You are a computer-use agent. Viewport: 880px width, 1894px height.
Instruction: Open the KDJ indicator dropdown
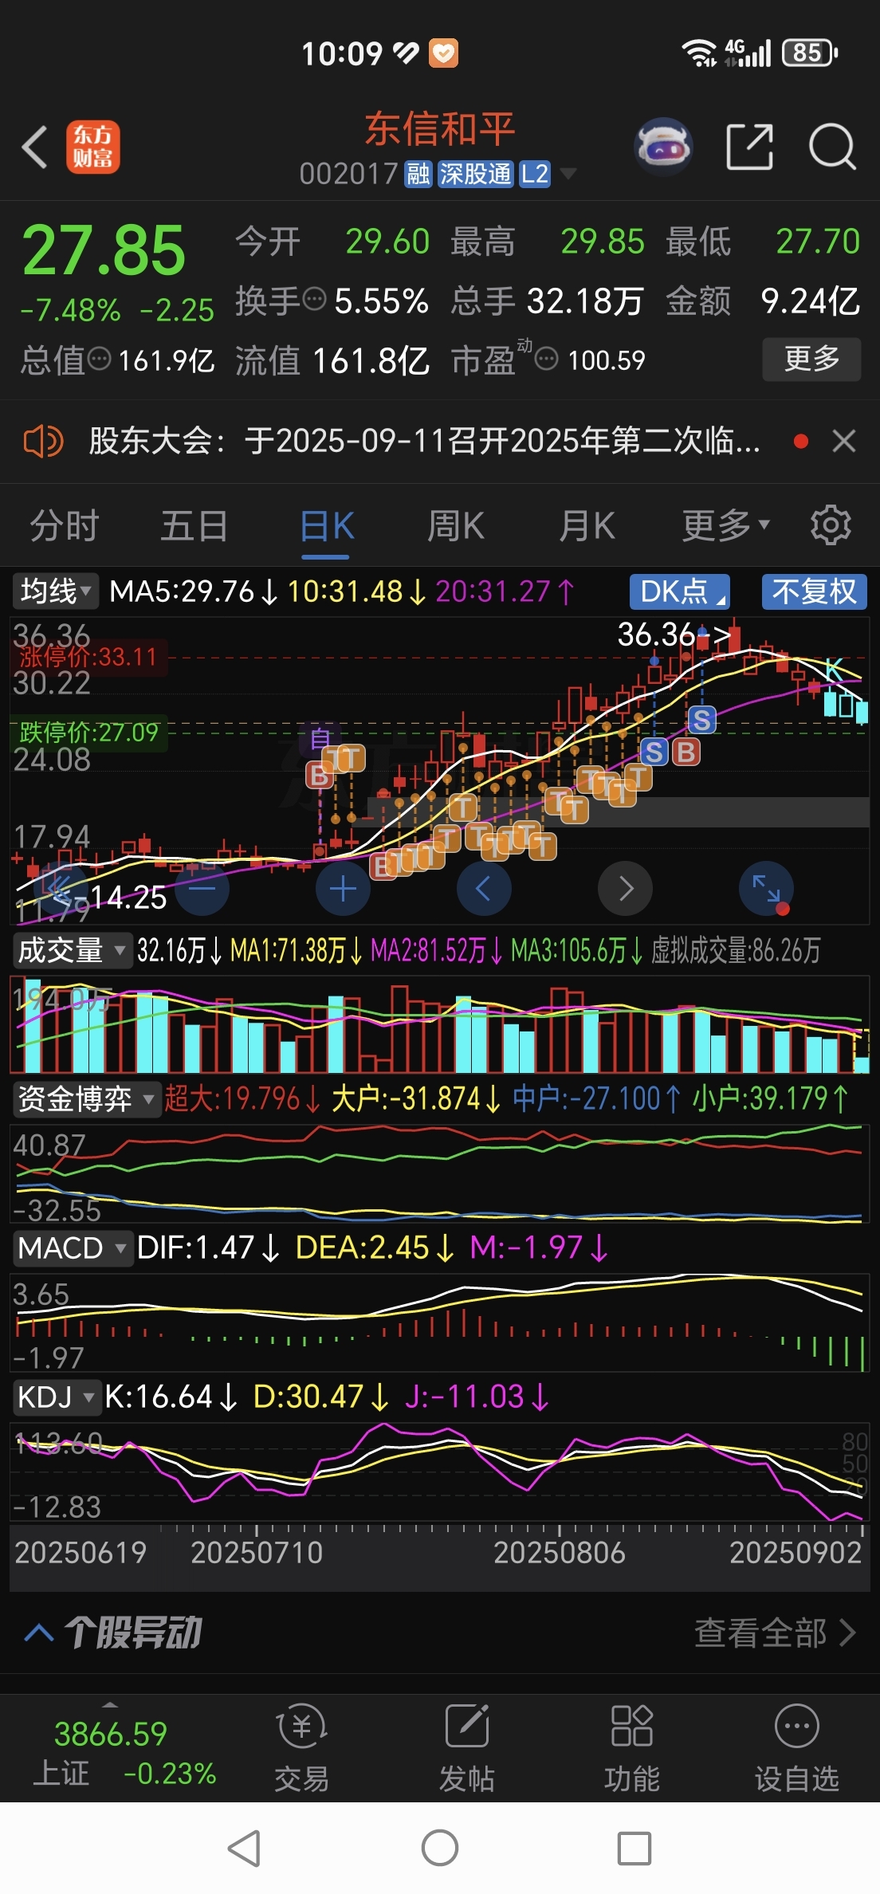click(57, 1397)
